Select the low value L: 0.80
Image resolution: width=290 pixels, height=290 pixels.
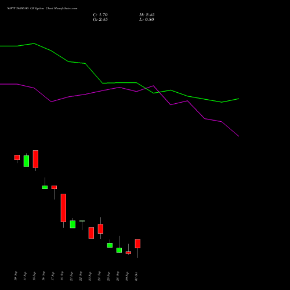pyautogui.click(x=147, y=20)
